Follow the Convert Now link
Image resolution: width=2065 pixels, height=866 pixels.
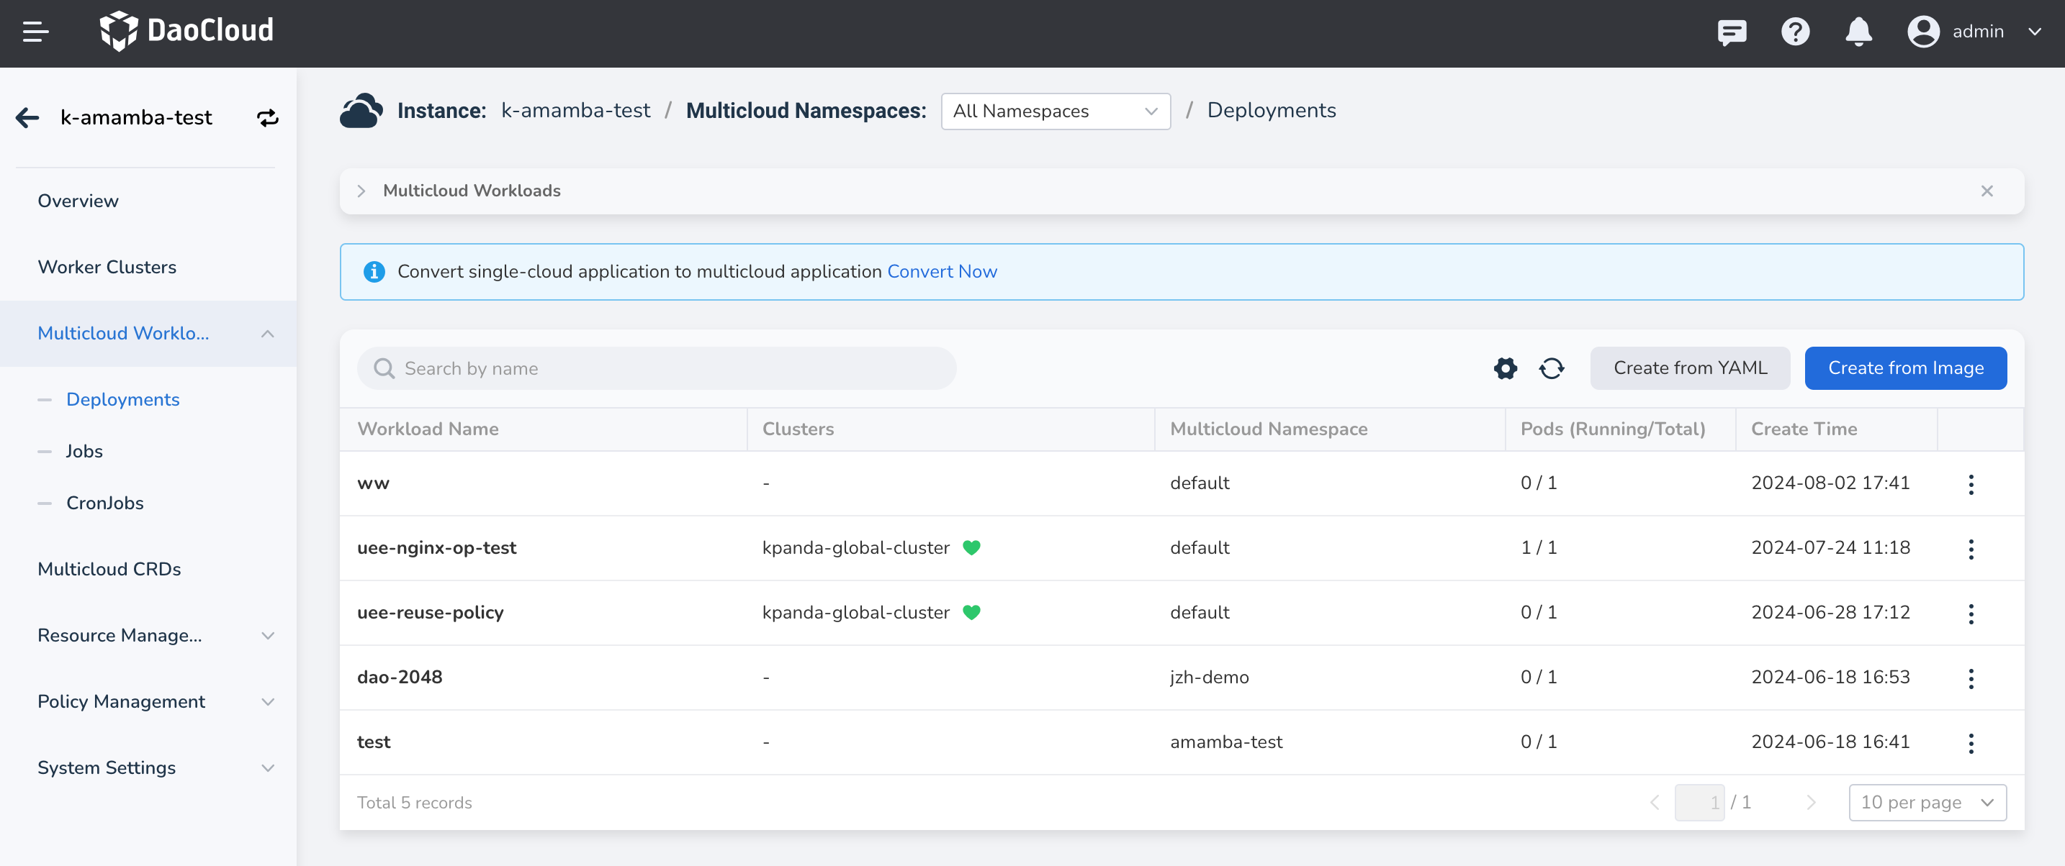942,272
